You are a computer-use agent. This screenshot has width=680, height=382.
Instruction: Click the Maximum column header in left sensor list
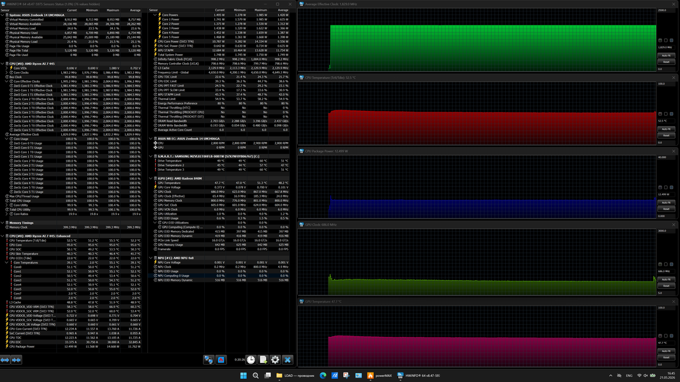pyautogui.click(x=110, y=10)
